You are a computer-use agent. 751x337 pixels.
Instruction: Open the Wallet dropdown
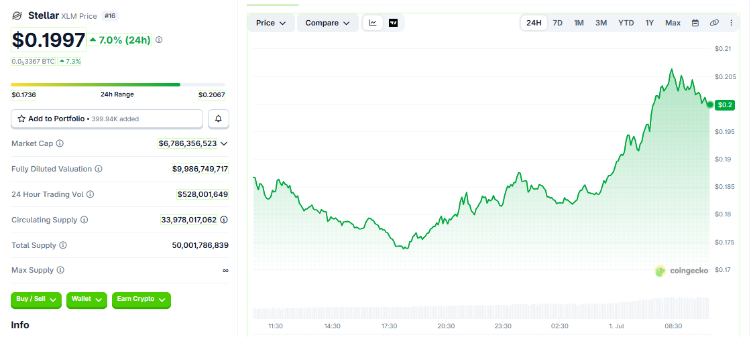tap(86, 299)
